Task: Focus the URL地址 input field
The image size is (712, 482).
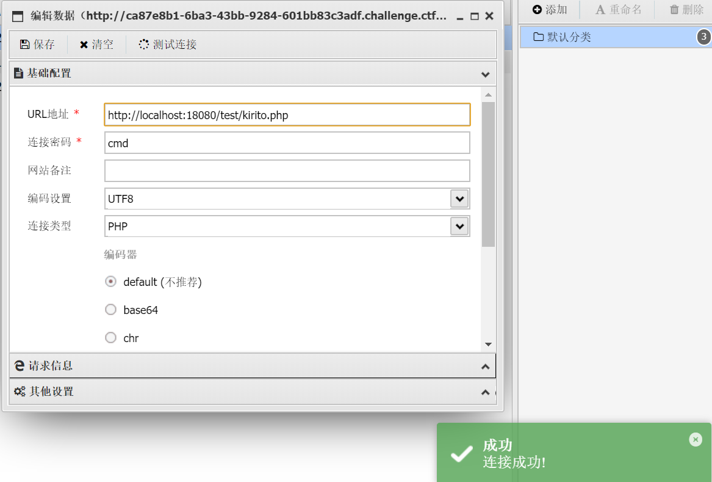Action: click(x=287, y=115)
